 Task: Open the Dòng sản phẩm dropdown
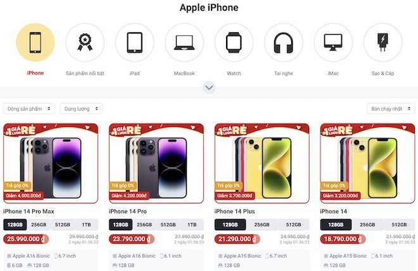pos(29,109)
